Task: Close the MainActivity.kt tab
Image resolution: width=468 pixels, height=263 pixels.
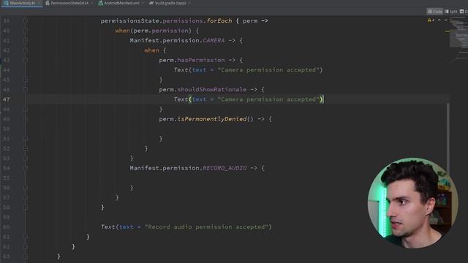Action: [39, 3]
